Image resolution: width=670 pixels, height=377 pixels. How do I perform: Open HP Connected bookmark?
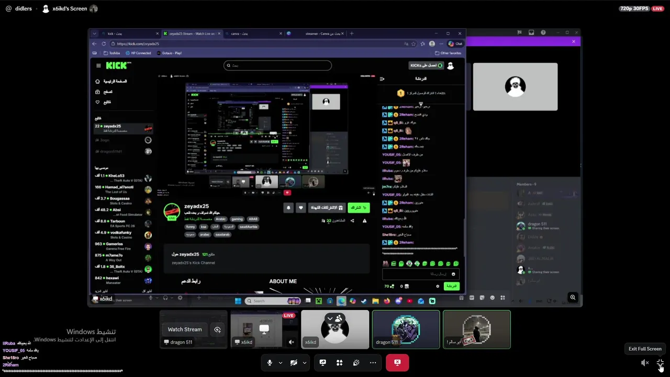pyautogui.click(x=139, y=53)
